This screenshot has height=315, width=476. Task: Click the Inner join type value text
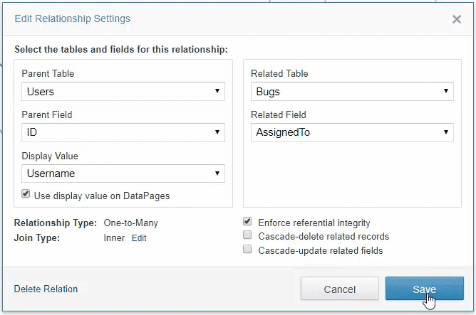click(114, 238)
